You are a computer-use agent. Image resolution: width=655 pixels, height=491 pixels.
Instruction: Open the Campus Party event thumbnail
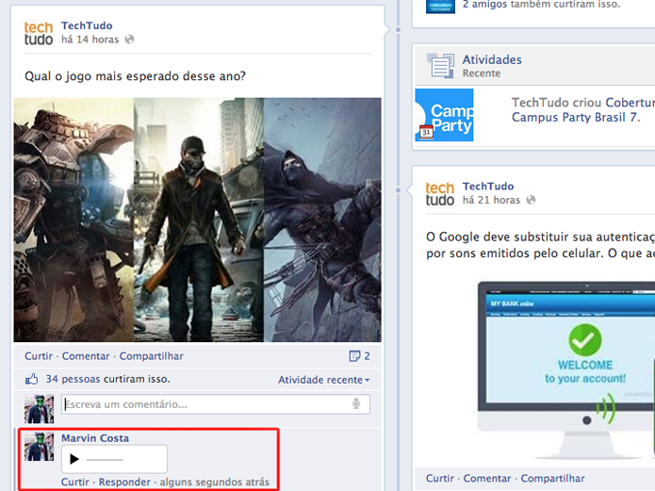[x=444, y=115]
